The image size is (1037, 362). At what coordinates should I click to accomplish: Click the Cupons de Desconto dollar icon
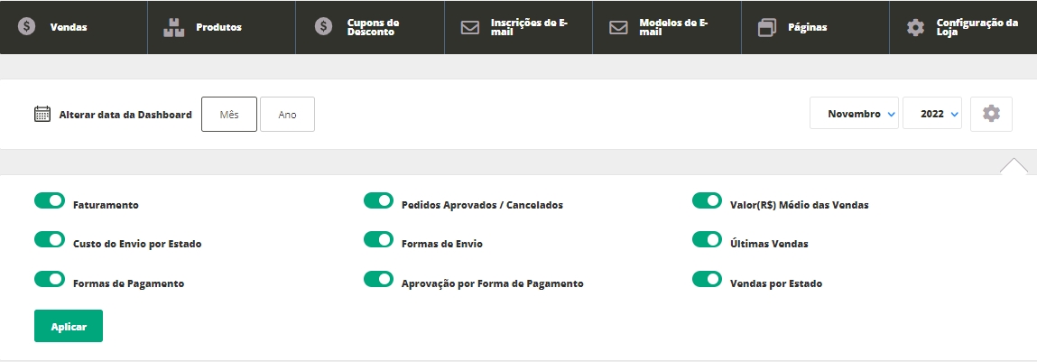[323, 27]
